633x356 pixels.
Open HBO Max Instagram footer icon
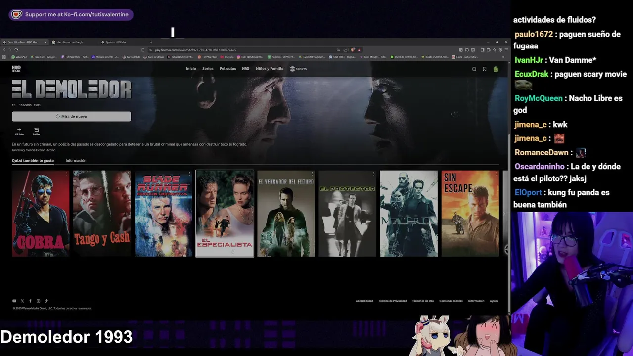click(x=38, y=301)
